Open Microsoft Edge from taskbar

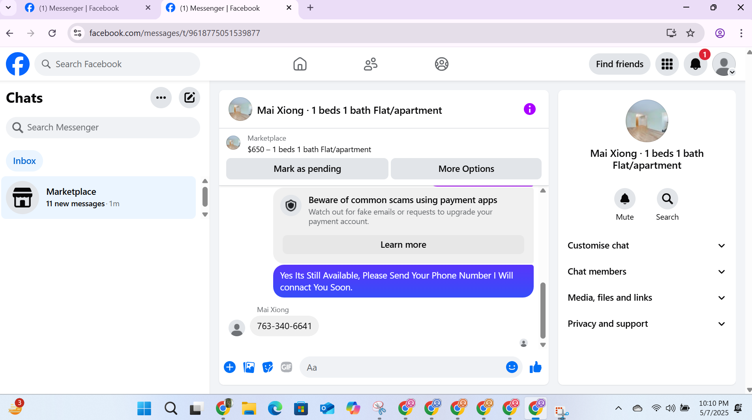275,408
